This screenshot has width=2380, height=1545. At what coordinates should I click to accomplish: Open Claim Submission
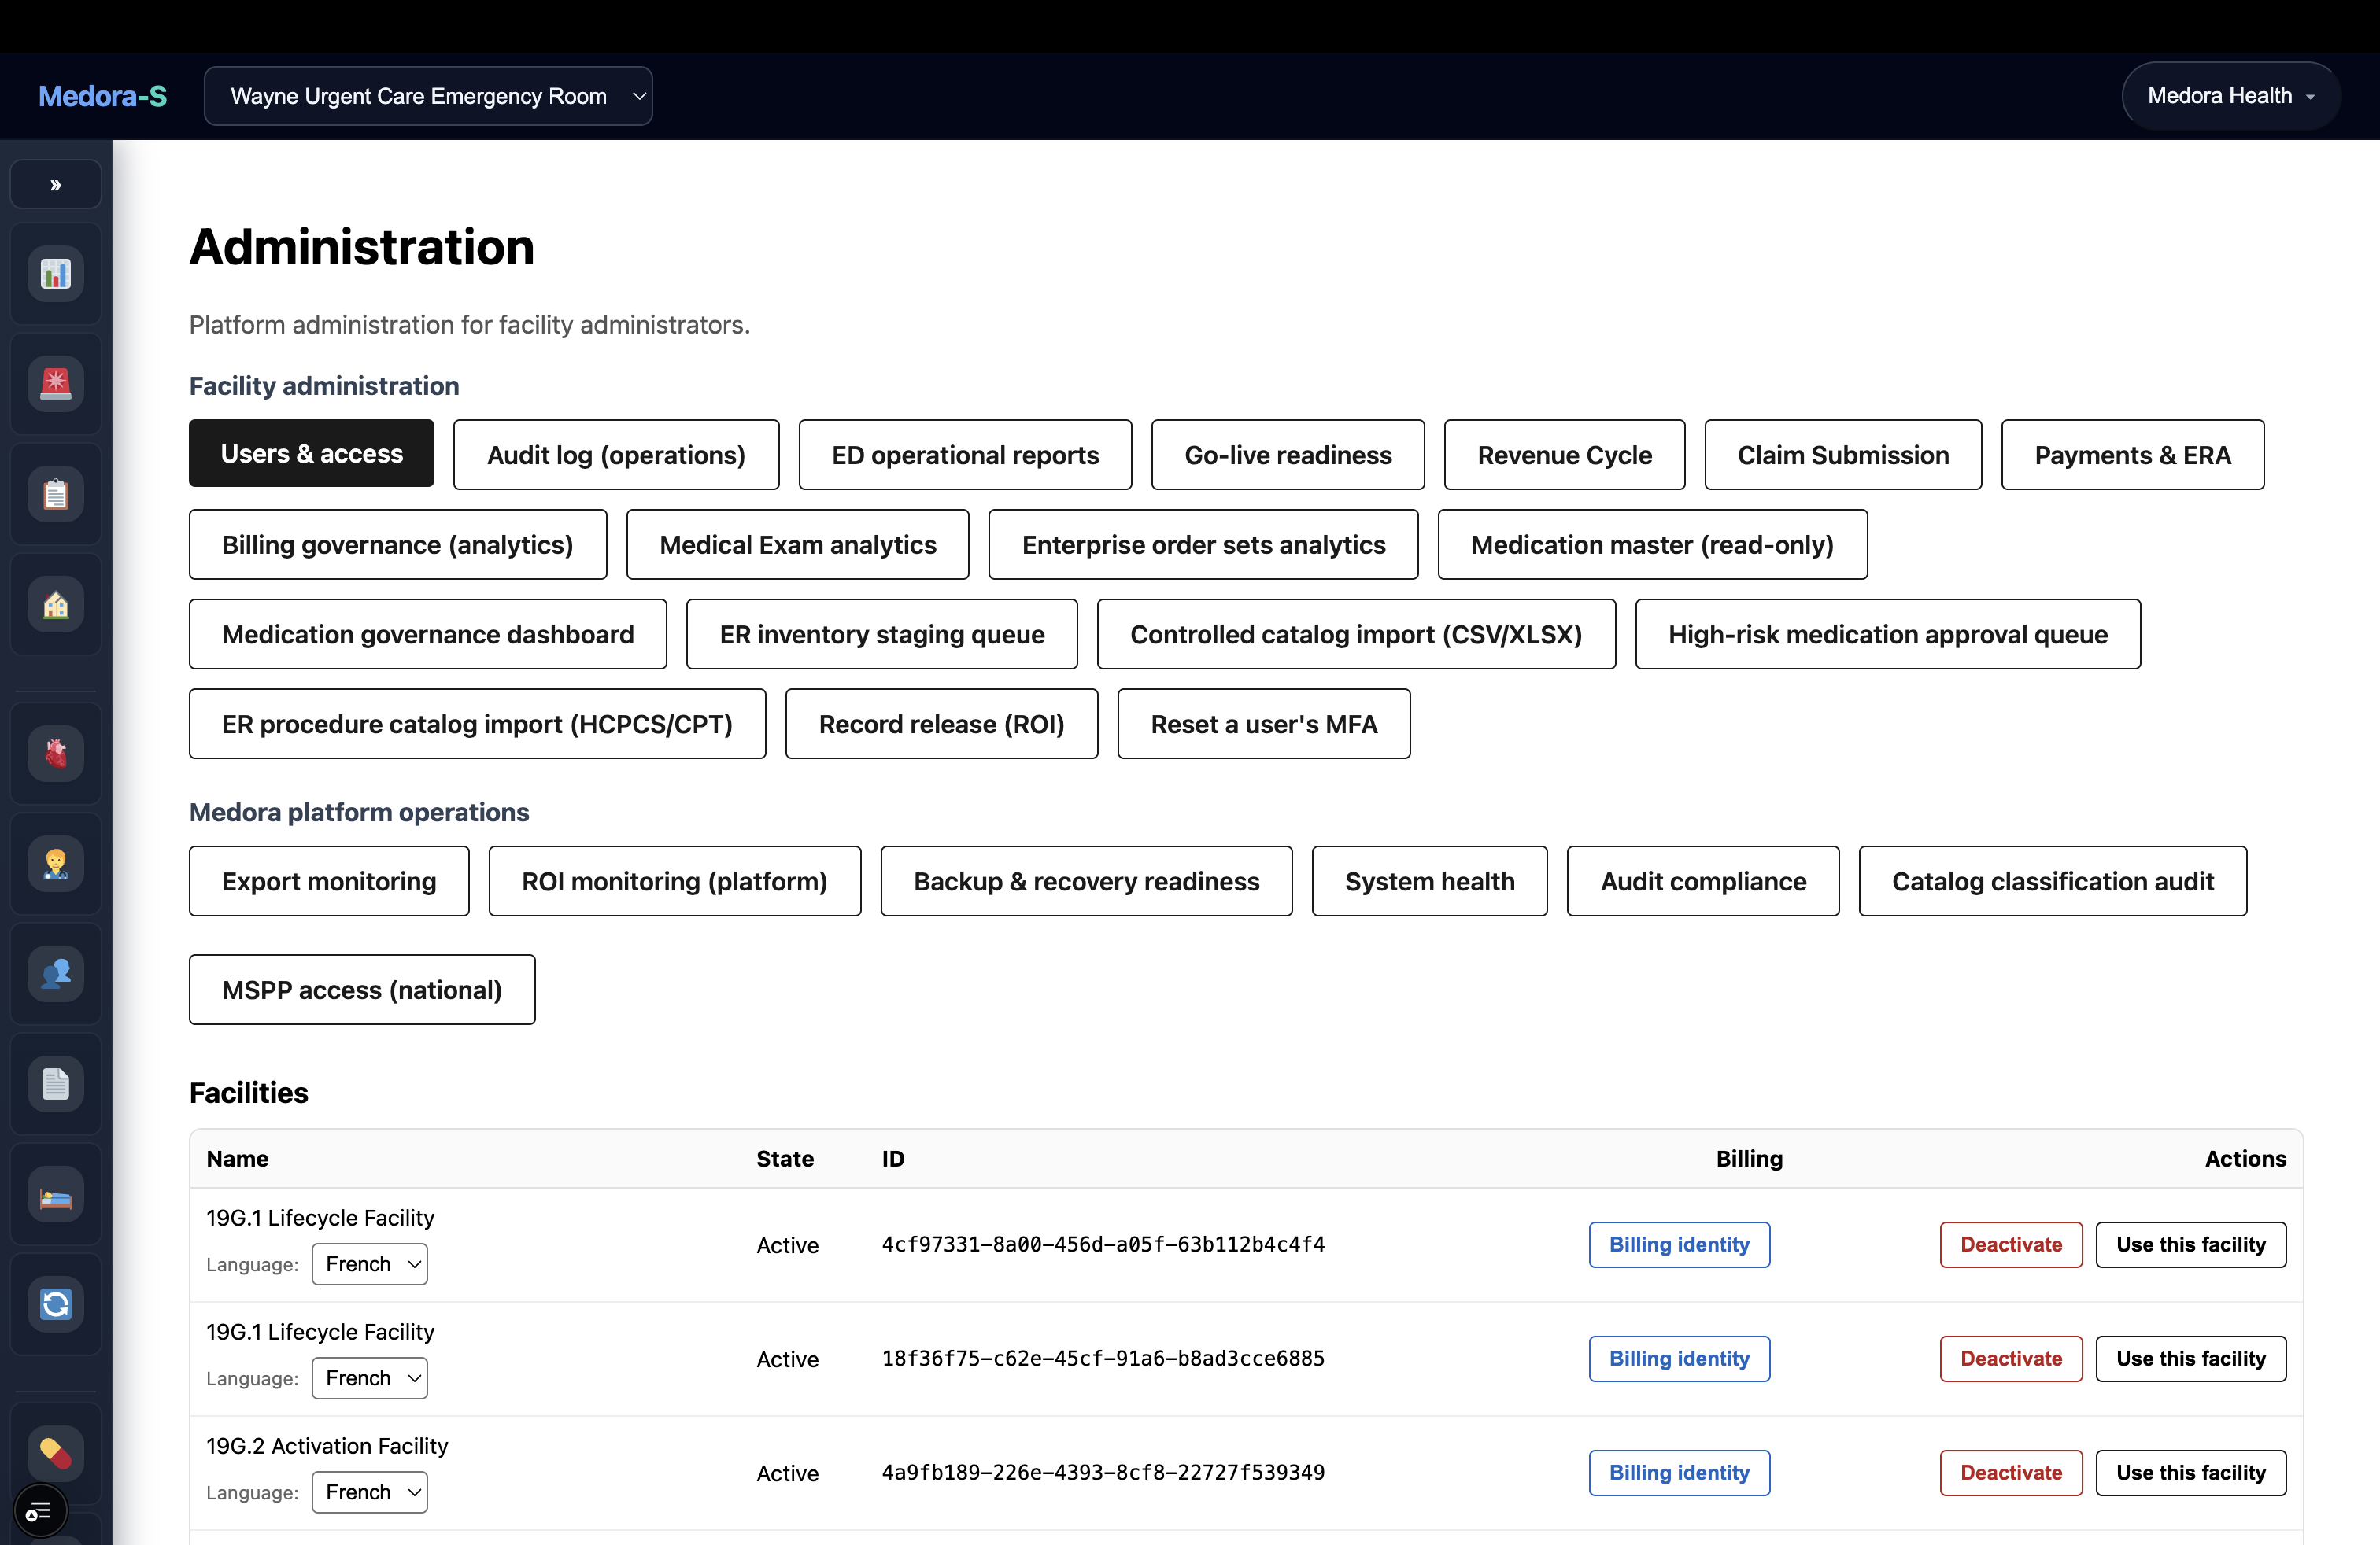1843,455
